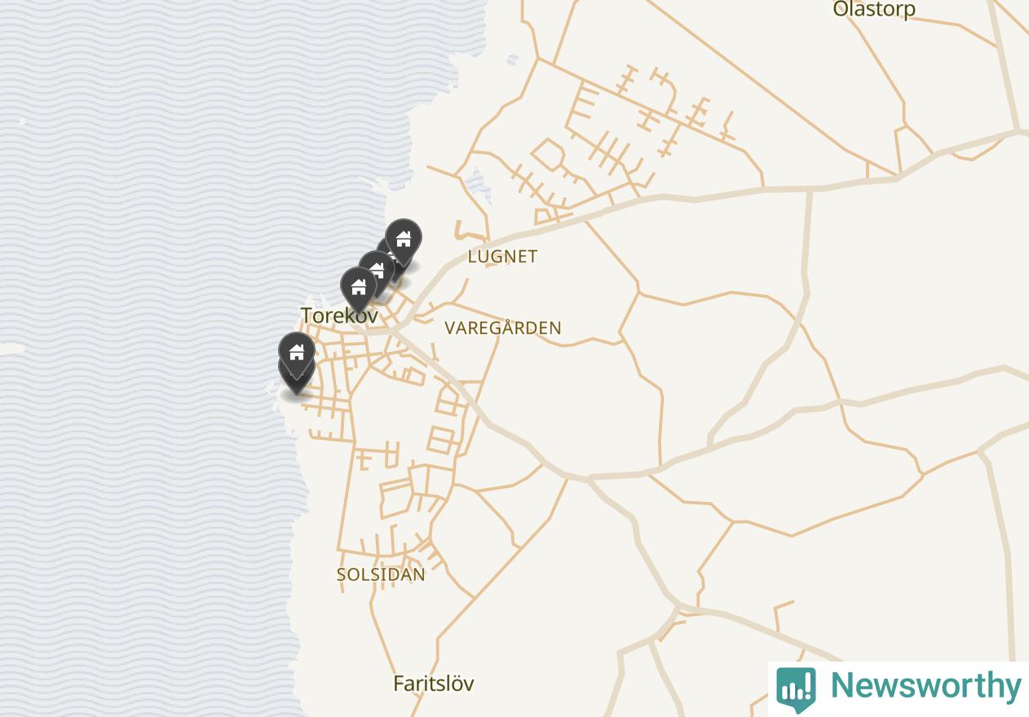
Task: Click the SOLSIDAN area label
Action: [381, 574]
